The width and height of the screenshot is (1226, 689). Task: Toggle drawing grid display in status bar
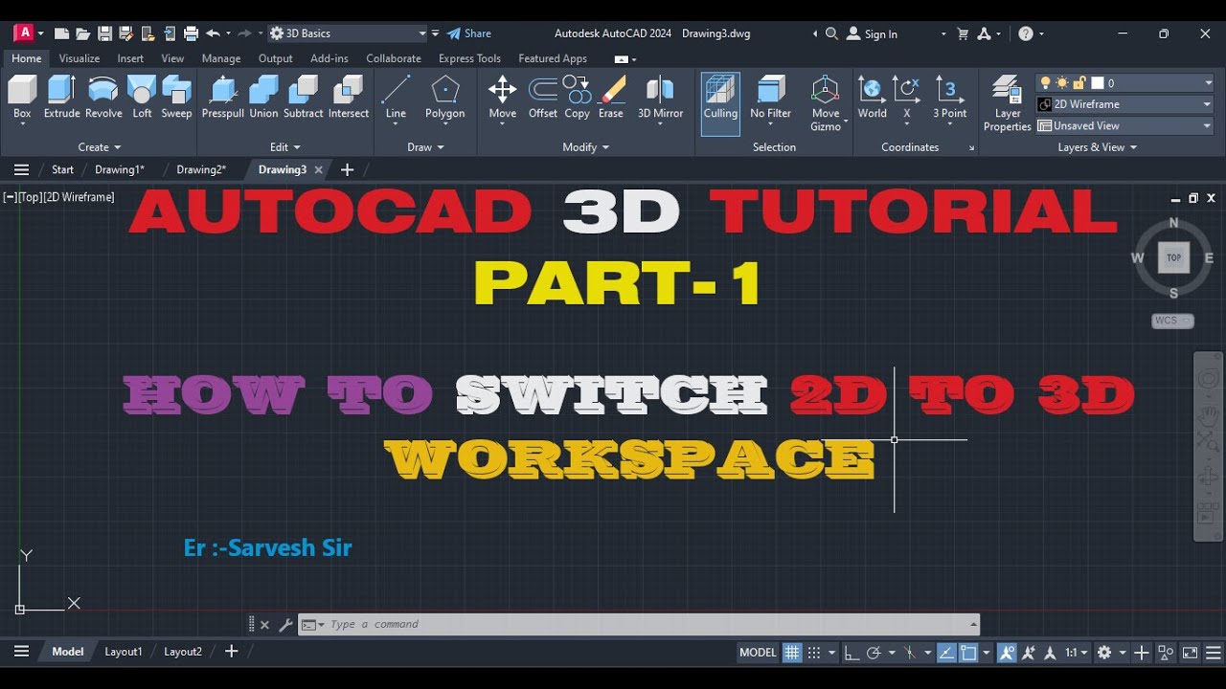[x=792, y=653]
